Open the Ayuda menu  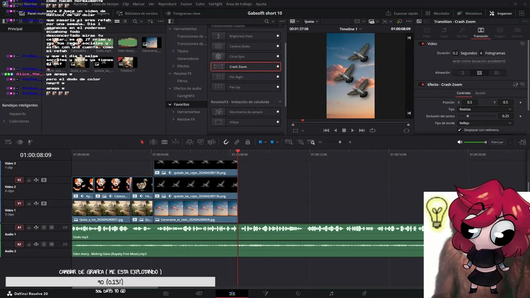[x=261, y=4]
